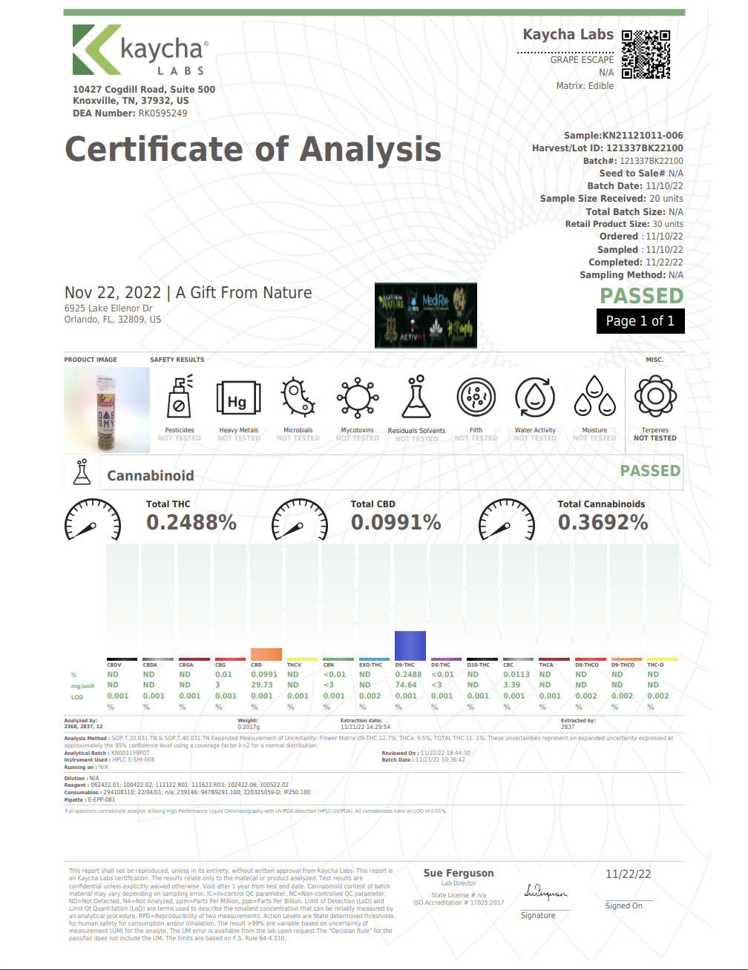Click the Total Cannabinoids gauge icon
Image resolution: width=748 pixels, height=970 pixels.
tap(507, 520)
